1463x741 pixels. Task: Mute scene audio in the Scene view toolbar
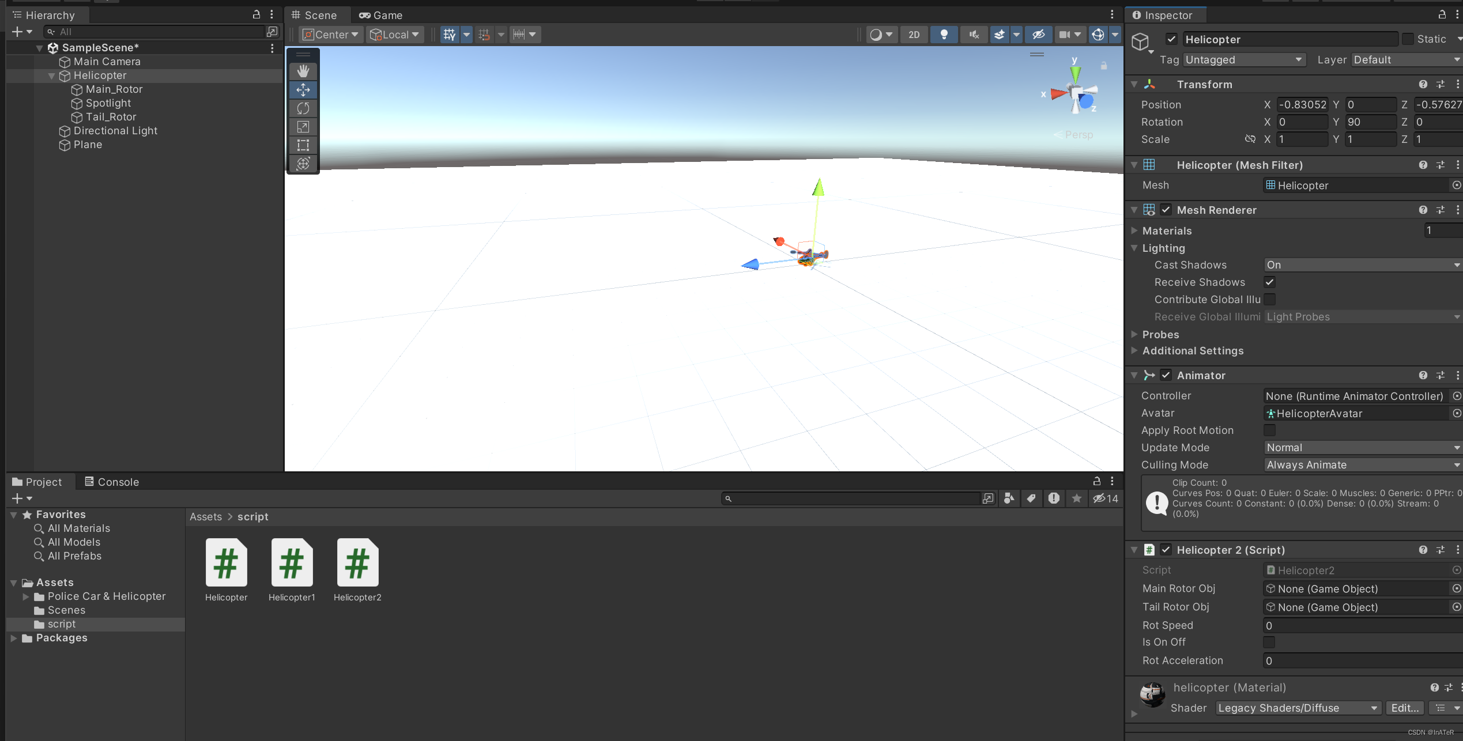point(973,34)
